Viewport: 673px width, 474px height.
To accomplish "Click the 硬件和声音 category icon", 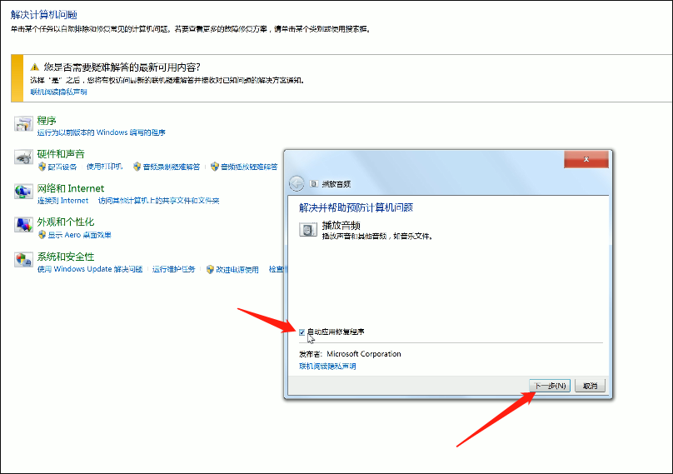I will [22, 158].
